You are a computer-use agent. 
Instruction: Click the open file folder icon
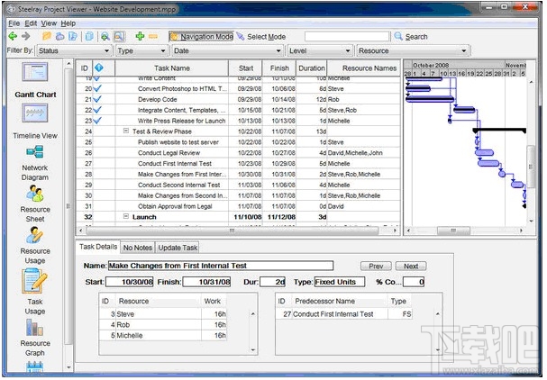[x=47, y=36]
